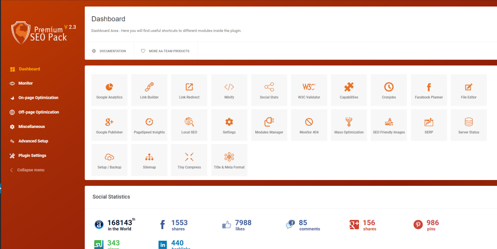Expand Off-page Optimization in sidebar

(38, 112)
